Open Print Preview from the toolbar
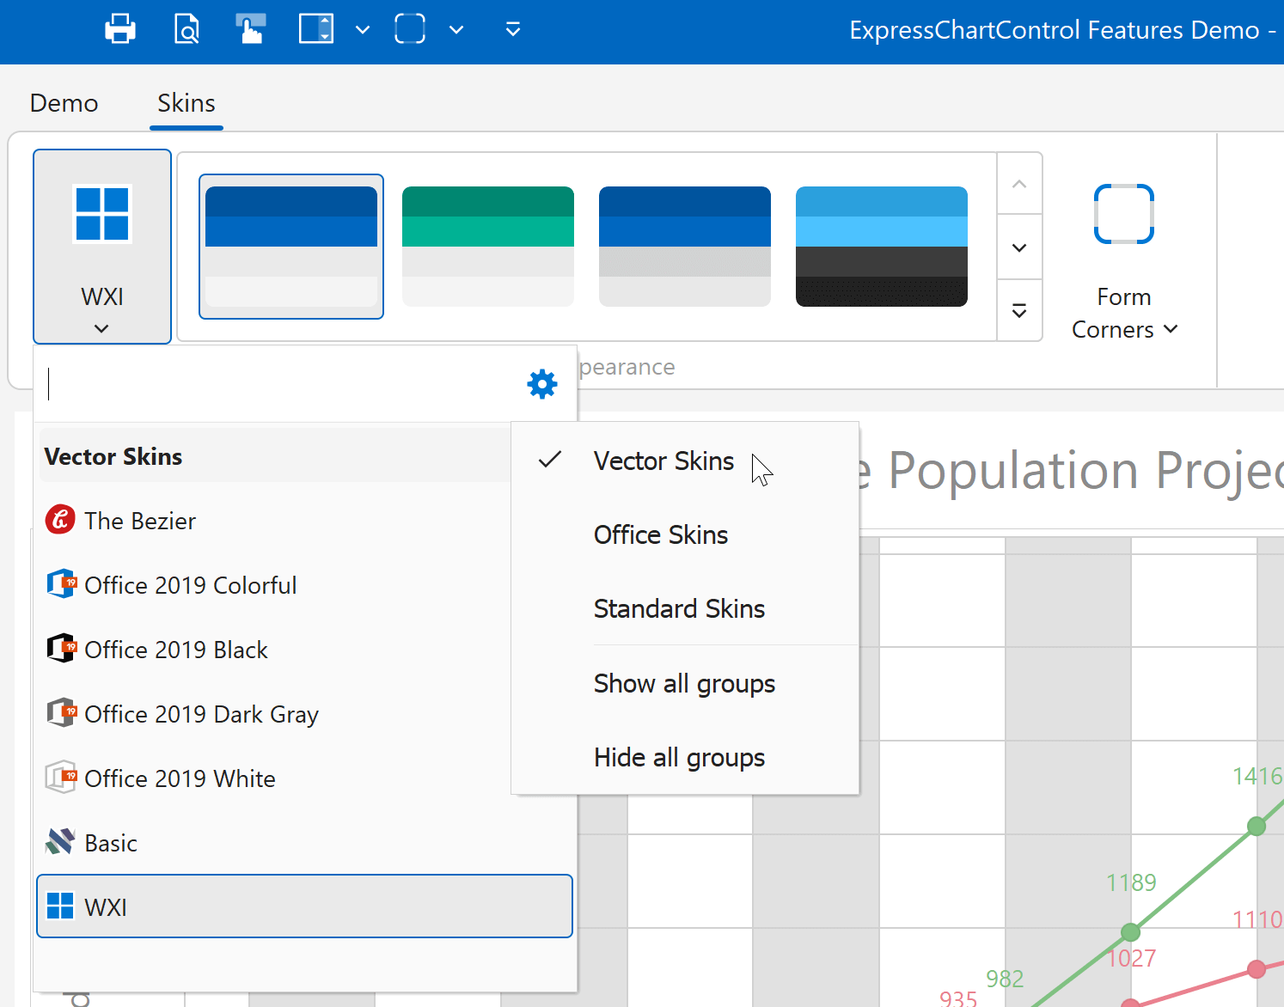Viewport: 1284px width, 1007px height. click(x=186, y=28)
